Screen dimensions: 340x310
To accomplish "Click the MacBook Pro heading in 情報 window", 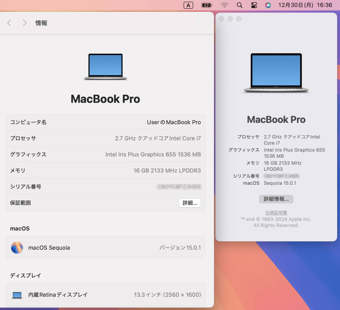I will point(105,99).
